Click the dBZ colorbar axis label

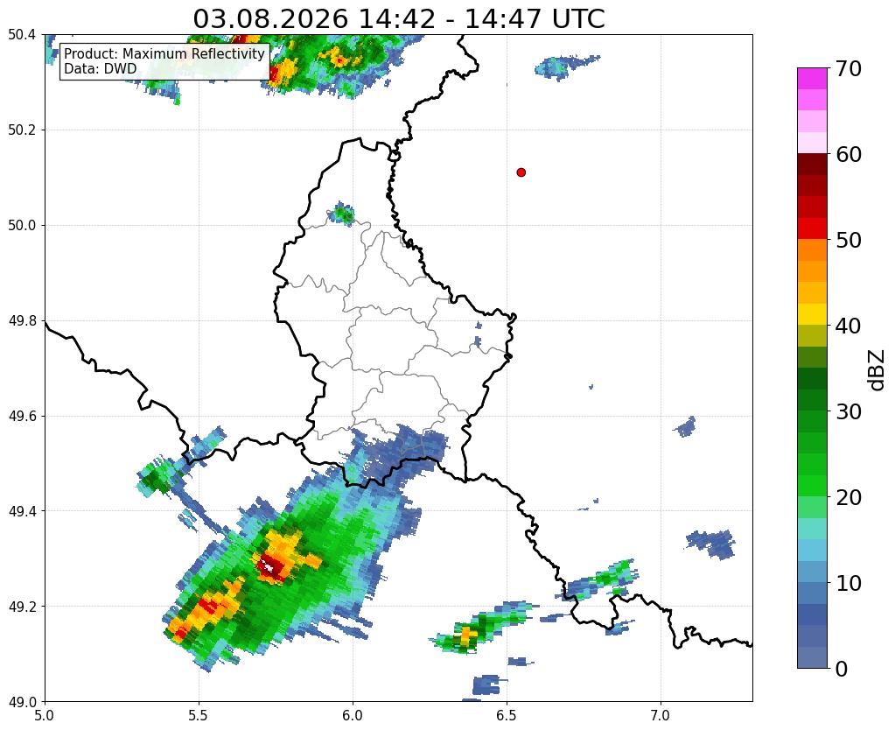(x=877, y=369)
